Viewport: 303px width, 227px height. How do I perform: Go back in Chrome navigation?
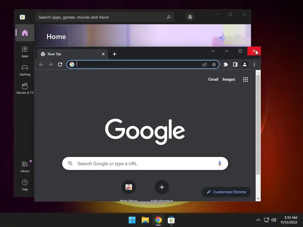[41, 64]
